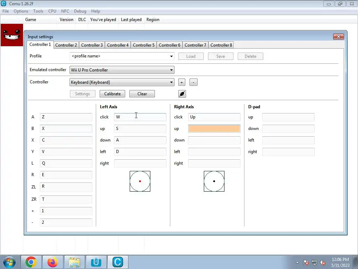The image size is (358, 269).
Task: Click the Cemu logo in the title bar
Action: 3,4
